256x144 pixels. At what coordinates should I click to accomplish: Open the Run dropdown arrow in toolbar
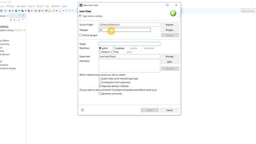tap(19, 11)
